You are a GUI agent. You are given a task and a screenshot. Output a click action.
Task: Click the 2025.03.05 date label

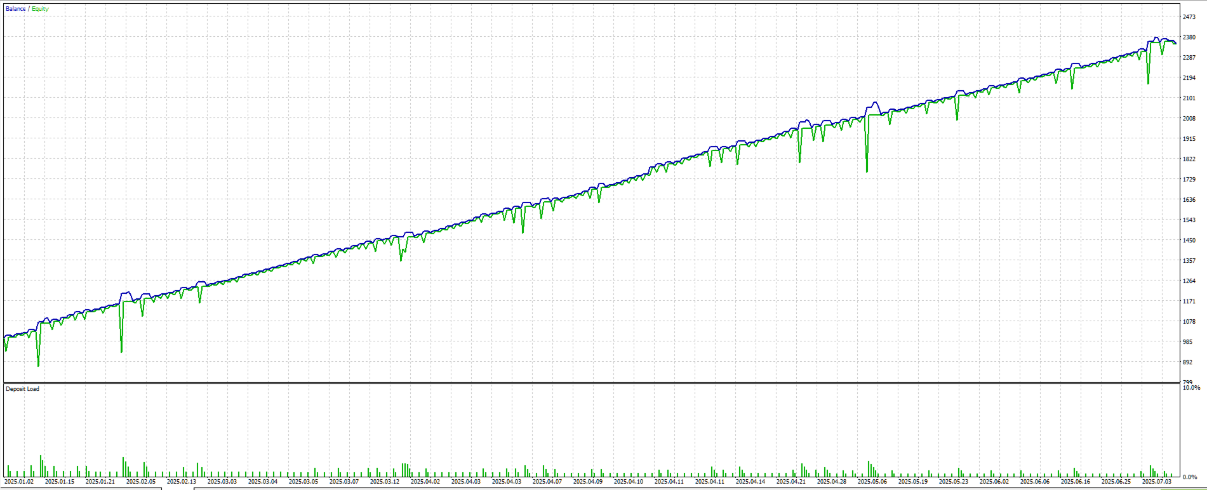coord(303,482)
